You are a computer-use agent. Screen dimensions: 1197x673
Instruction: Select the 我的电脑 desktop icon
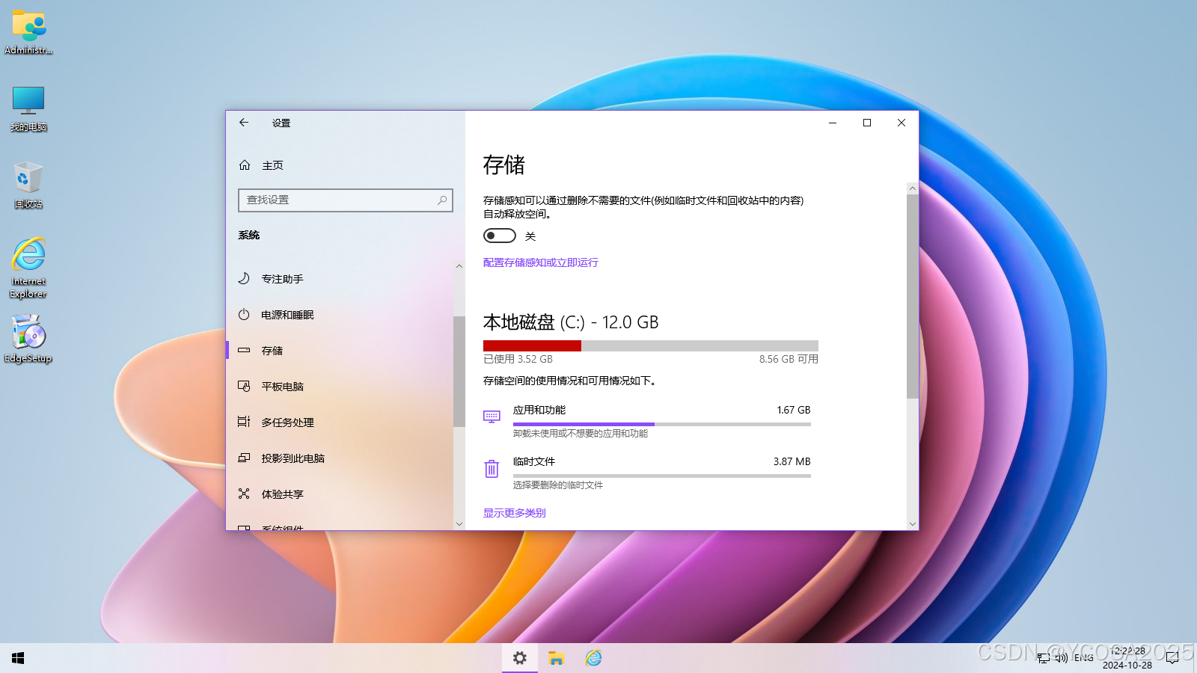28,109
